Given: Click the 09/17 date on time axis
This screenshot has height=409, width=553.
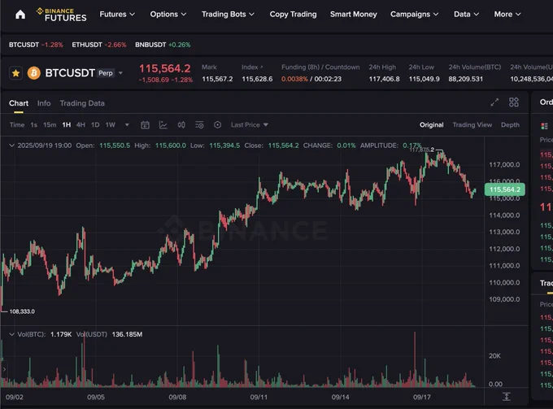Looking at the screenshot, I should 422,397.
